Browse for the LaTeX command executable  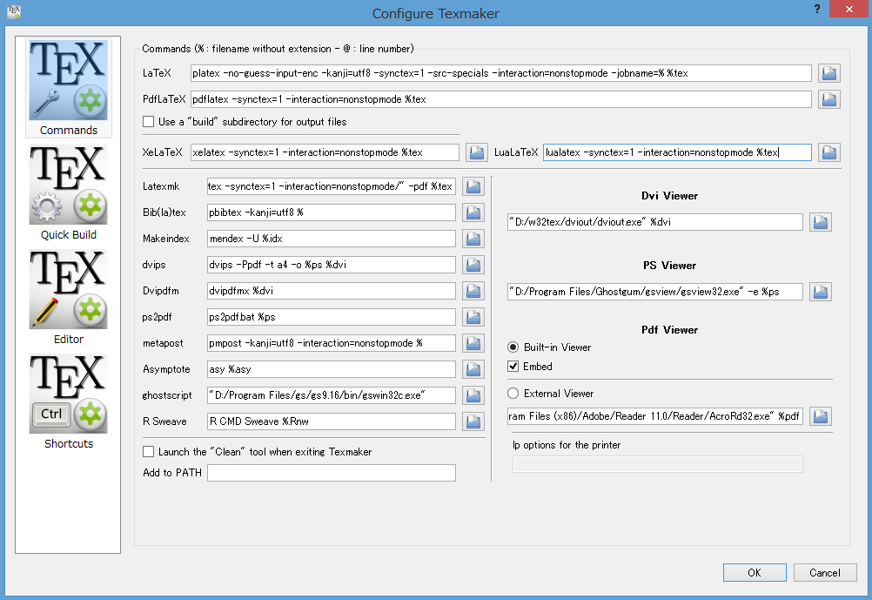[828, 73]
